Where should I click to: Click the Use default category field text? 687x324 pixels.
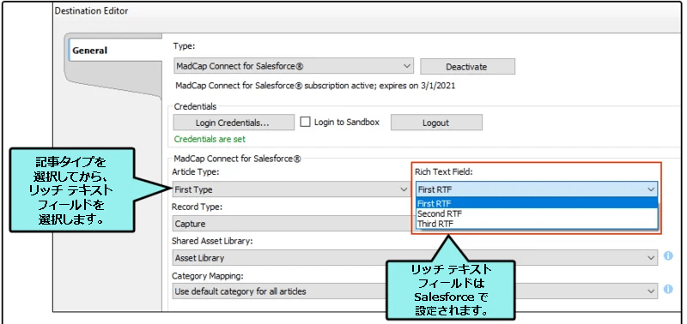click(x=240, y=291)
